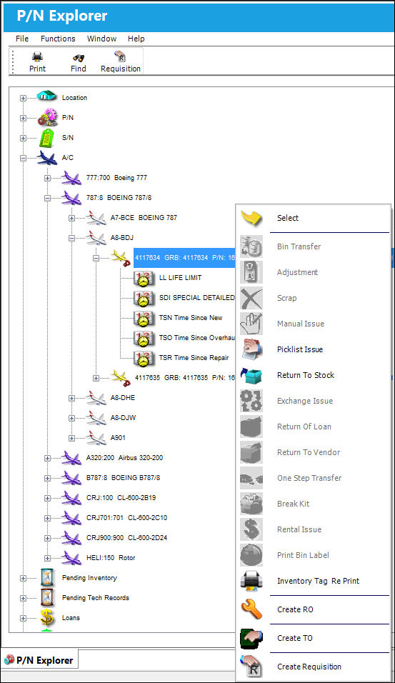The width and height of the screenshot is (395, 683).
Task: Click the Inventory Tag Re Print printer icon
Action: [251, 581]
